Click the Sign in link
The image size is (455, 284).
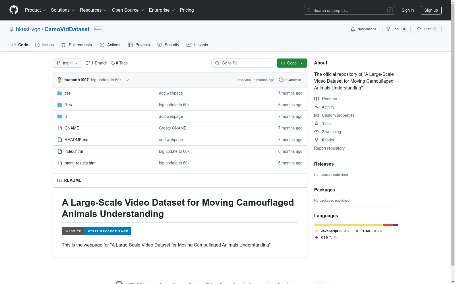click(x=408, y=10)
